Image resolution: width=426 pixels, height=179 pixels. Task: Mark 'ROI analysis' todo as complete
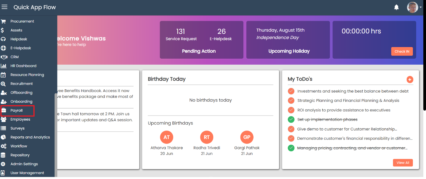[291, 110]
